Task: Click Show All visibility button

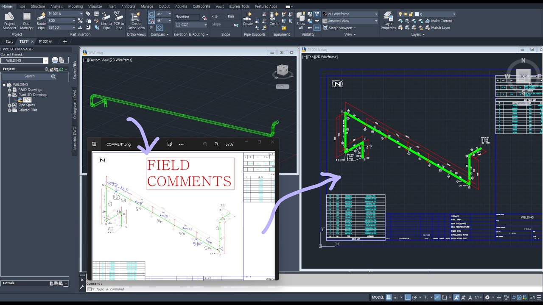Action: click(x=301, y=20)
